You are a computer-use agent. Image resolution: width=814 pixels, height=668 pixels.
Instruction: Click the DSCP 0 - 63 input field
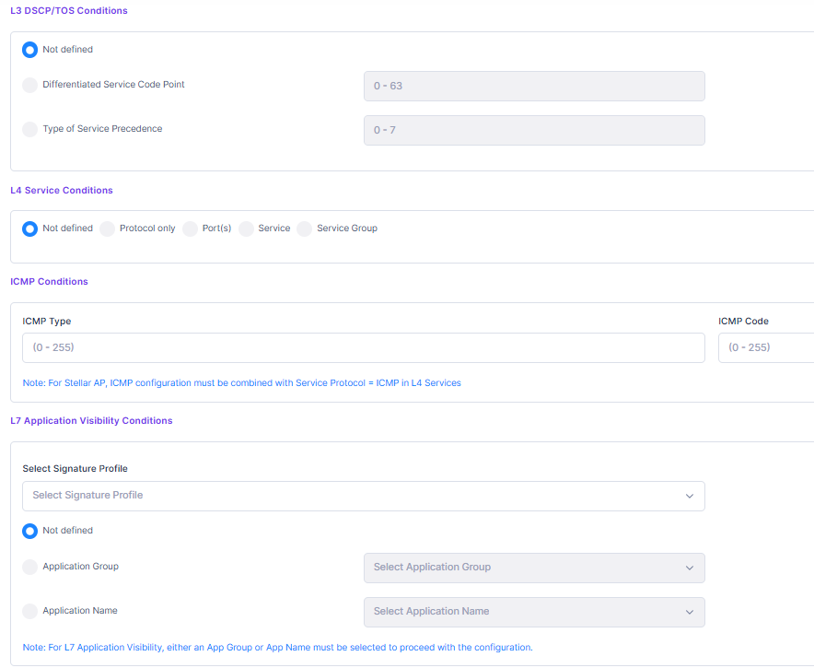[534, 86]
